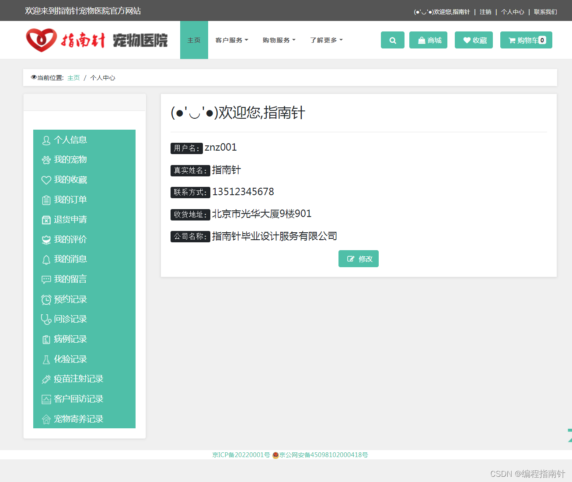Click the clipboard icon beside 我的订单

[x=46, y=200]
